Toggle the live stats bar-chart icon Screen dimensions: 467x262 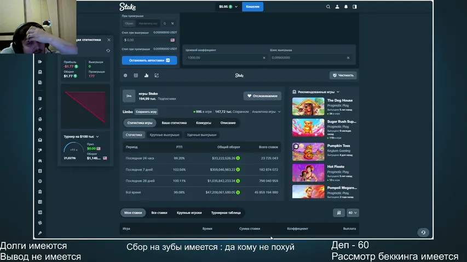tap(146, 75)
